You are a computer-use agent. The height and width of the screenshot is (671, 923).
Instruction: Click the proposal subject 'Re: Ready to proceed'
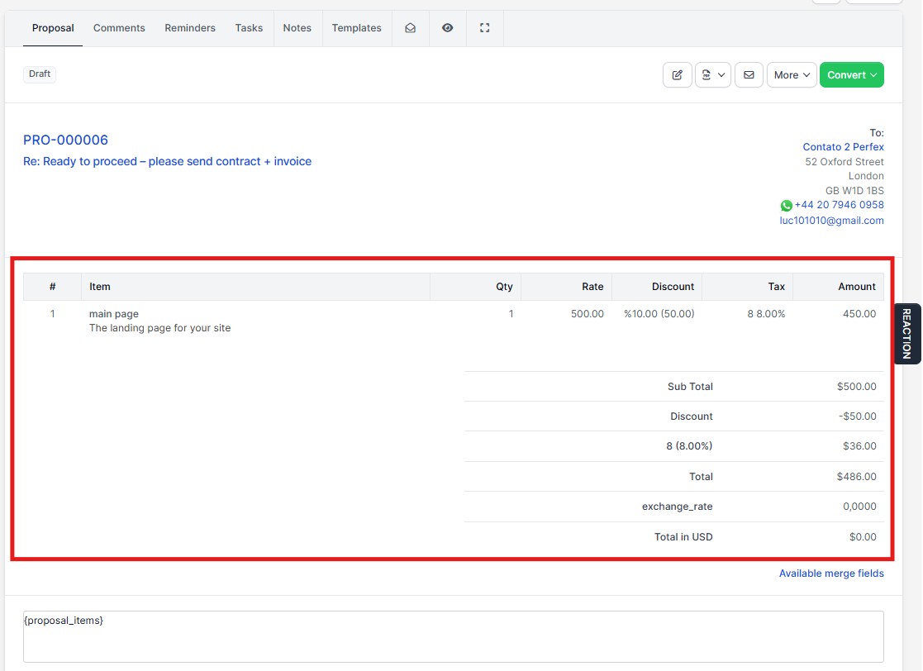click(x=167, y=161)
